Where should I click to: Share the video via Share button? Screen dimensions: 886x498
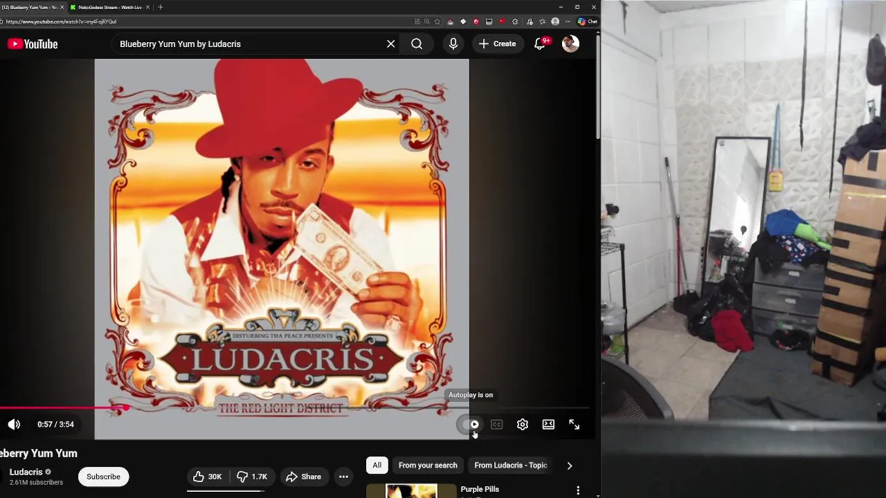click(303, 477)
